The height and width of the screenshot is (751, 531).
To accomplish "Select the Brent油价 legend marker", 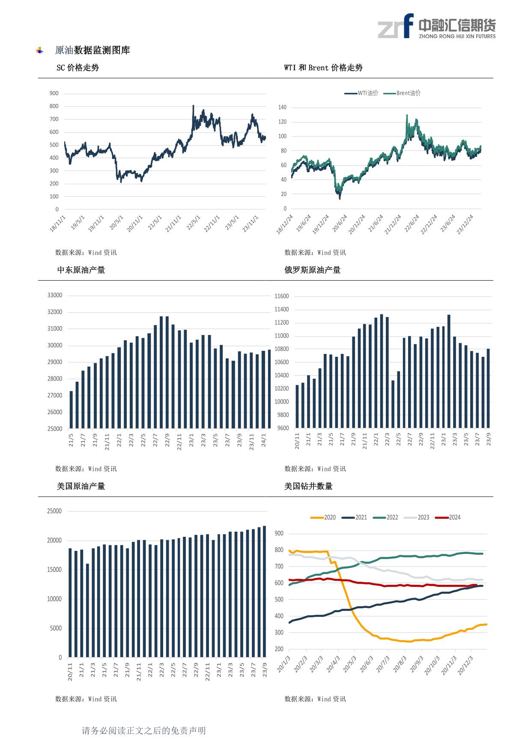I will click(389, 93).
